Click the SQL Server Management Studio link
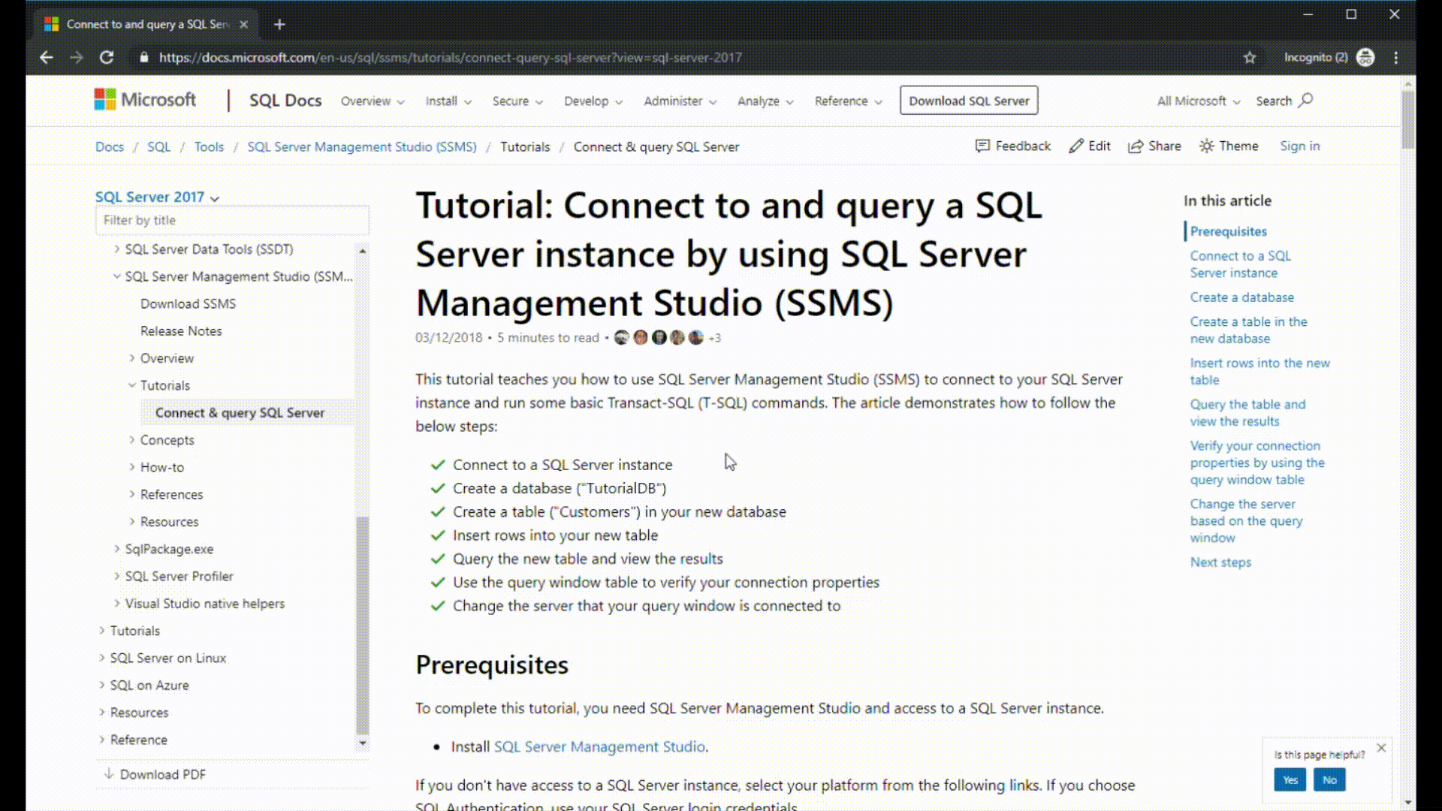 click(x=599, y=746)
